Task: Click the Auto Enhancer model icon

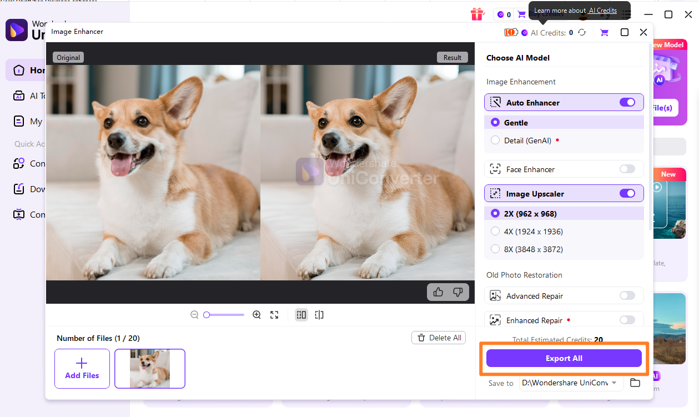Action: 495,103
